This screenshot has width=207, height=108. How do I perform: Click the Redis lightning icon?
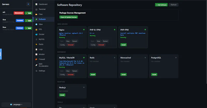coord(36,44)
